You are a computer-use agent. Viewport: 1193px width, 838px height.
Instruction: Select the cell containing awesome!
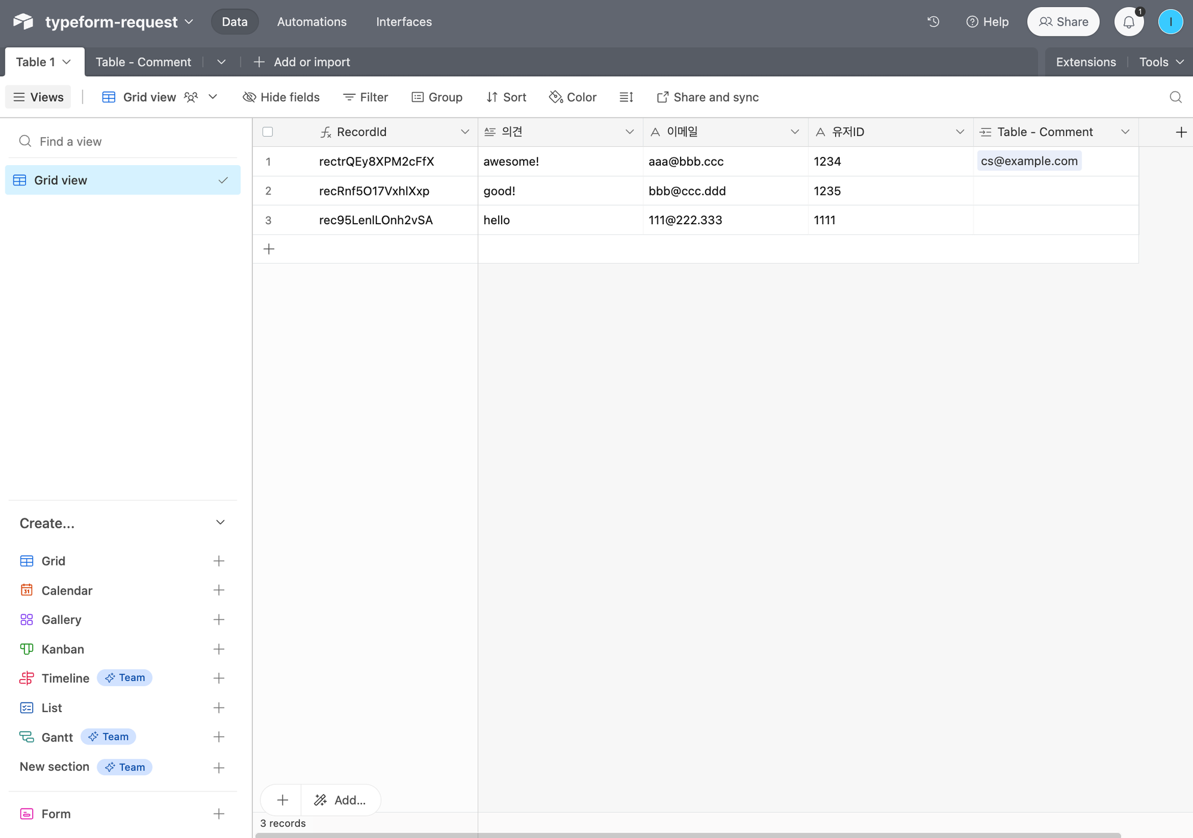(560, 162)
